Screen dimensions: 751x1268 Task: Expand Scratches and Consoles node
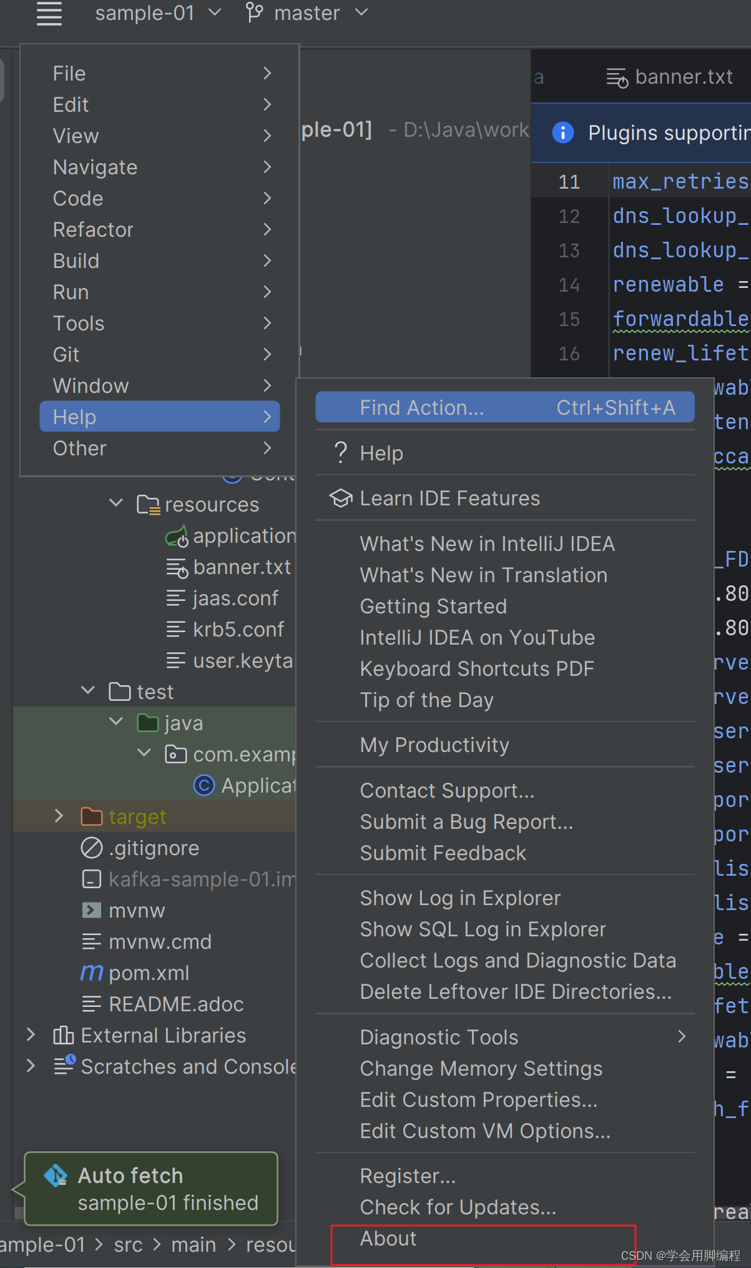coord(31,1066)
